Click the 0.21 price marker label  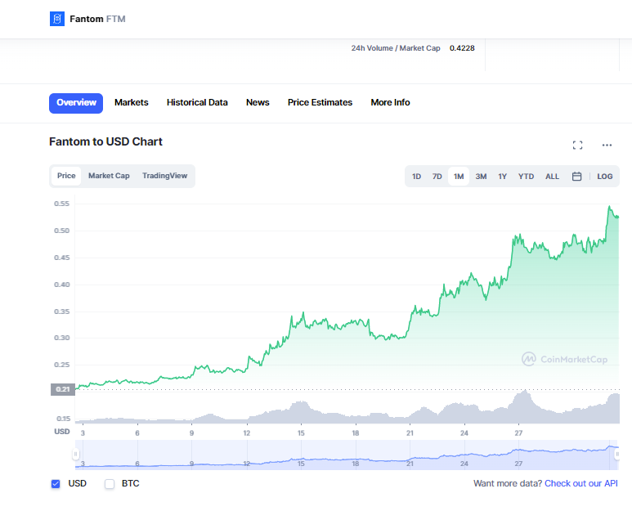click(63, 389)
